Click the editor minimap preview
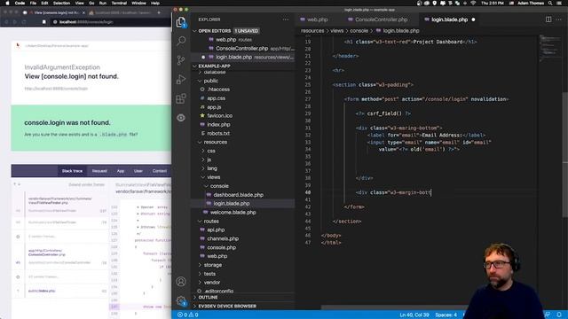 [x=549, y=49]
